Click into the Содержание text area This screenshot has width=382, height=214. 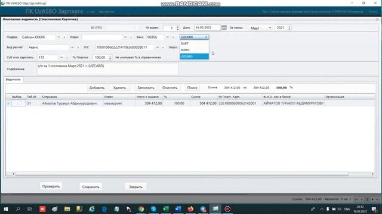107,69
